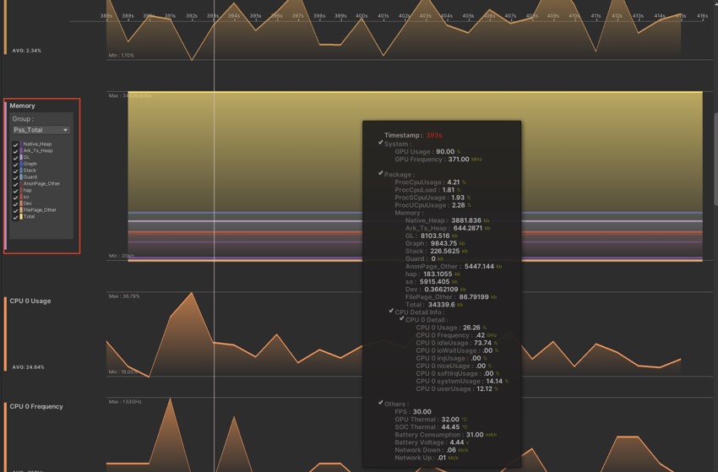Click the vertical scrollbar thumb on right

[x=715, y=159]
